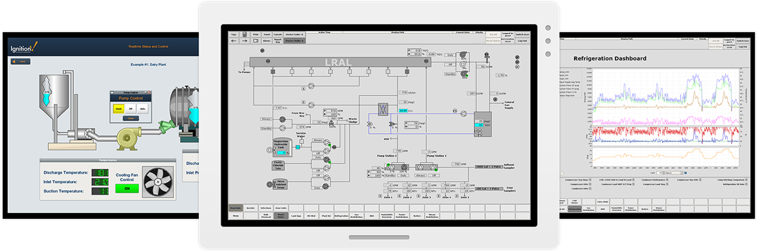Click the Menu tab at the bottom left
The width and height of the screenshot is (758, 251).
coord(235,216)
